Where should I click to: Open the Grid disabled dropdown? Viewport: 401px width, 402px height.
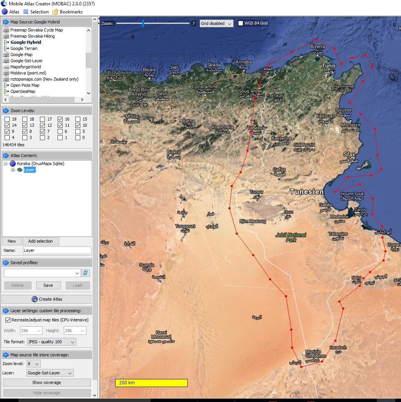coord(216,23)
